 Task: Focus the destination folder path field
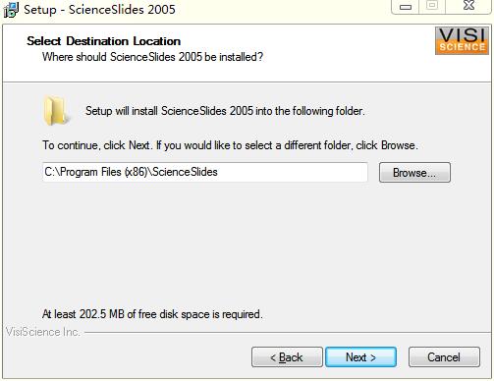[205, 172]
